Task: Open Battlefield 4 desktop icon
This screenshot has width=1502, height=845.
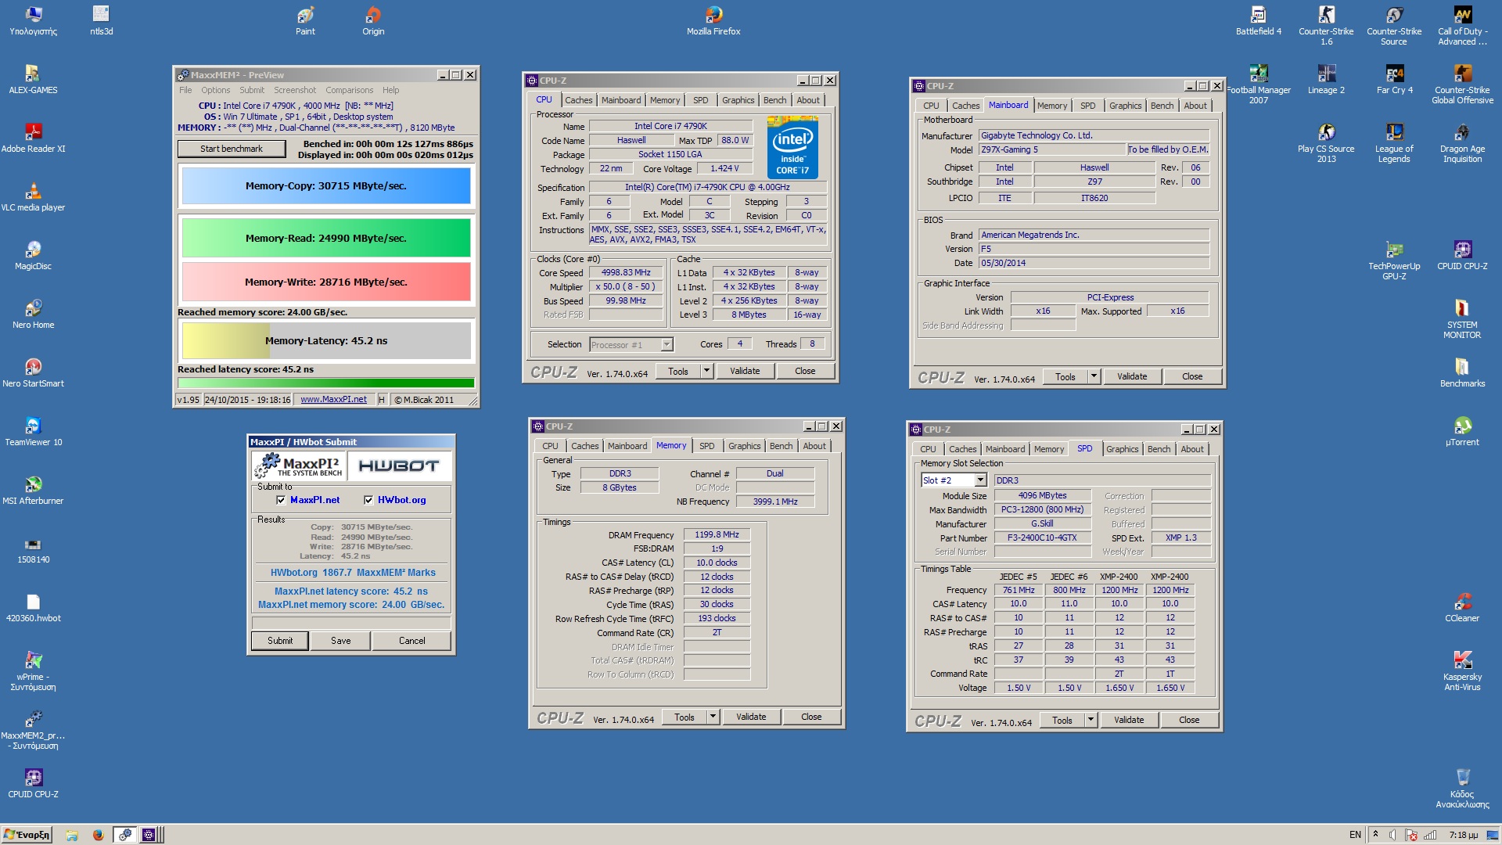Action: click(x=1259, y=21)
